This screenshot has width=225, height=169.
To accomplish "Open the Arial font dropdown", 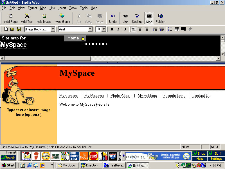I will point(90,29).
